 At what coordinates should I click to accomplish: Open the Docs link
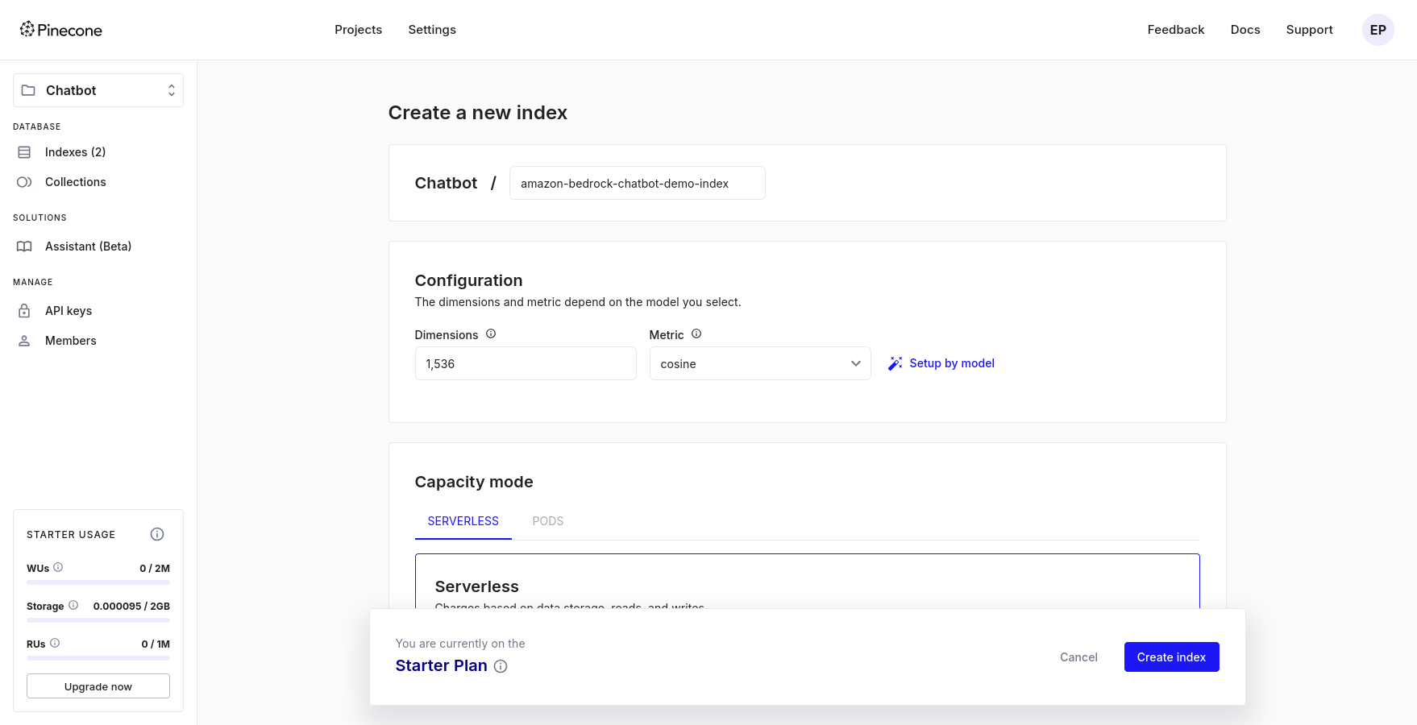tap(1245, 30)
